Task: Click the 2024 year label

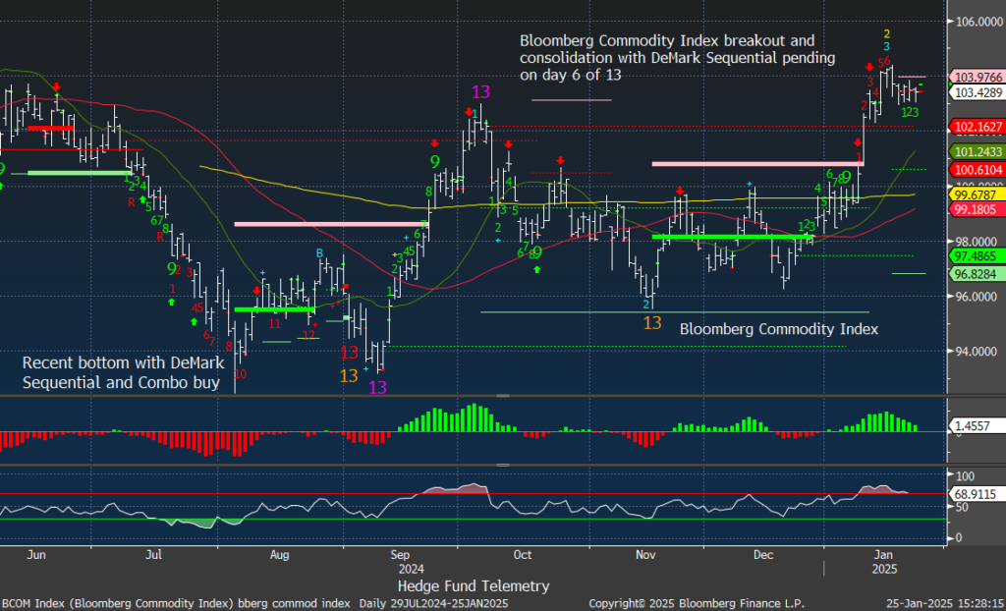Action: point(411,570)
